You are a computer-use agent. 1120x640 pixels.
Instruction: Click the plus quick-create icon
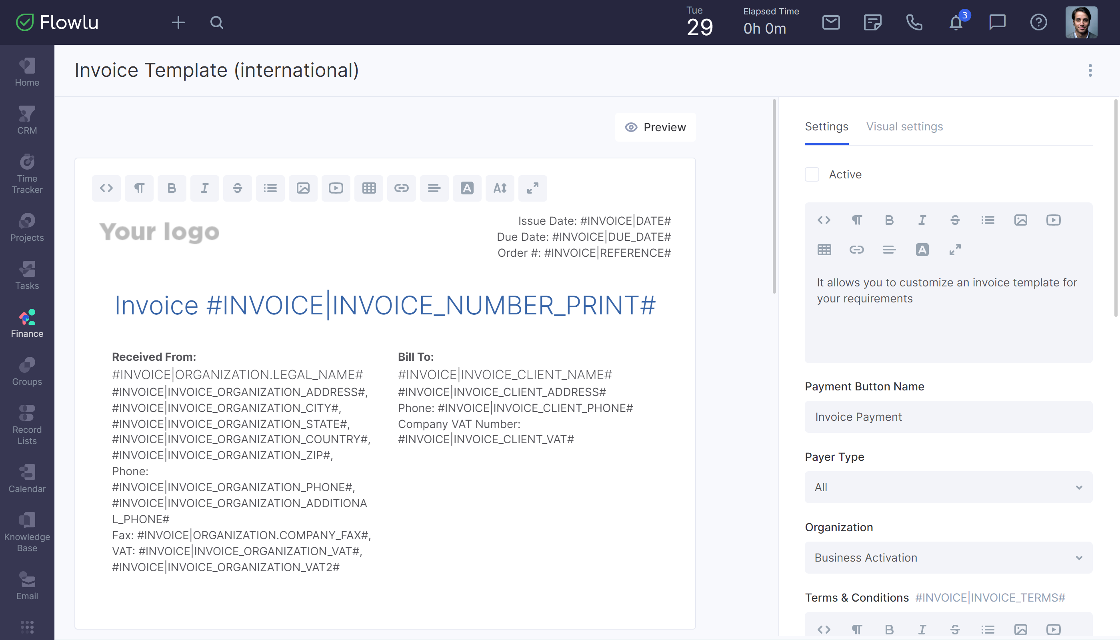(178, 22)
